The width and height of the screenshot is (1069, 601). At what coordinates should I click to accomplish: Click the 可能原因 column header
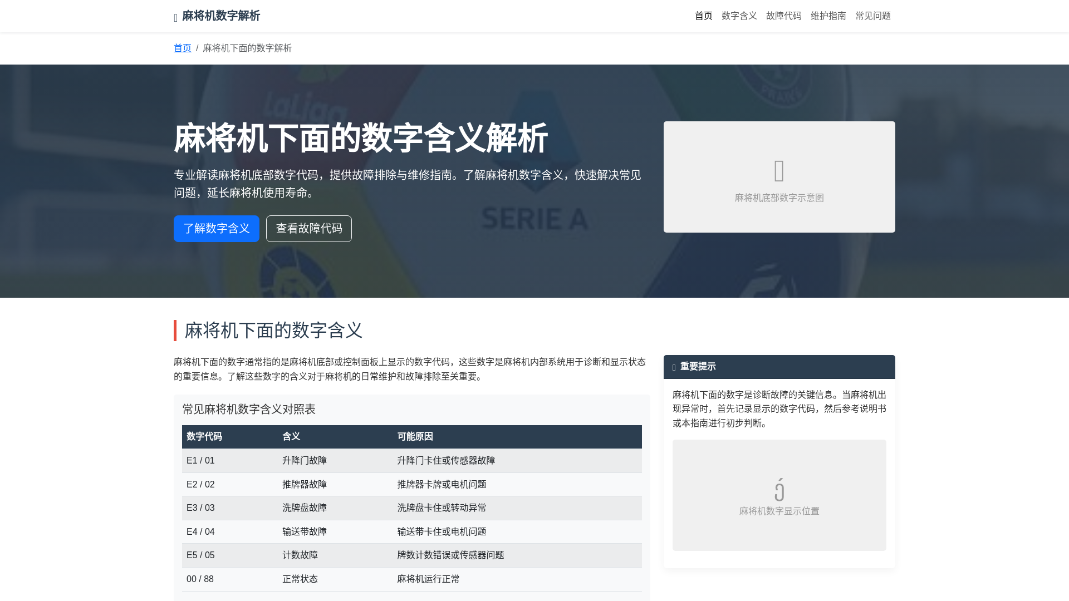[517, 437]
